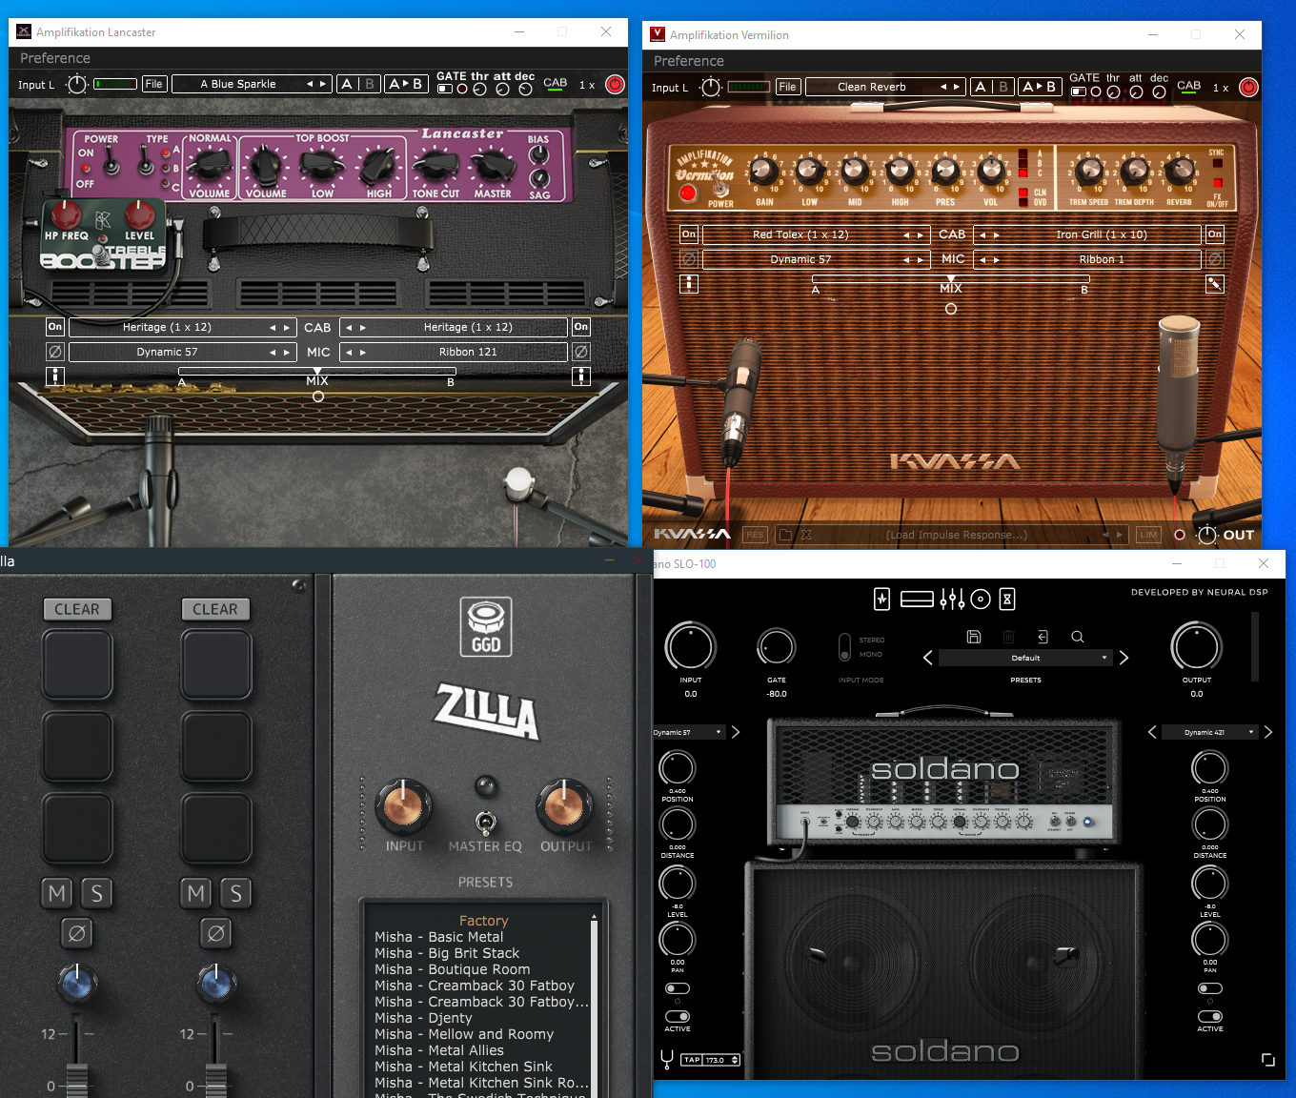
Task: Open the Default presets dropdown in Soldano
Action: tap(1025, 658)
